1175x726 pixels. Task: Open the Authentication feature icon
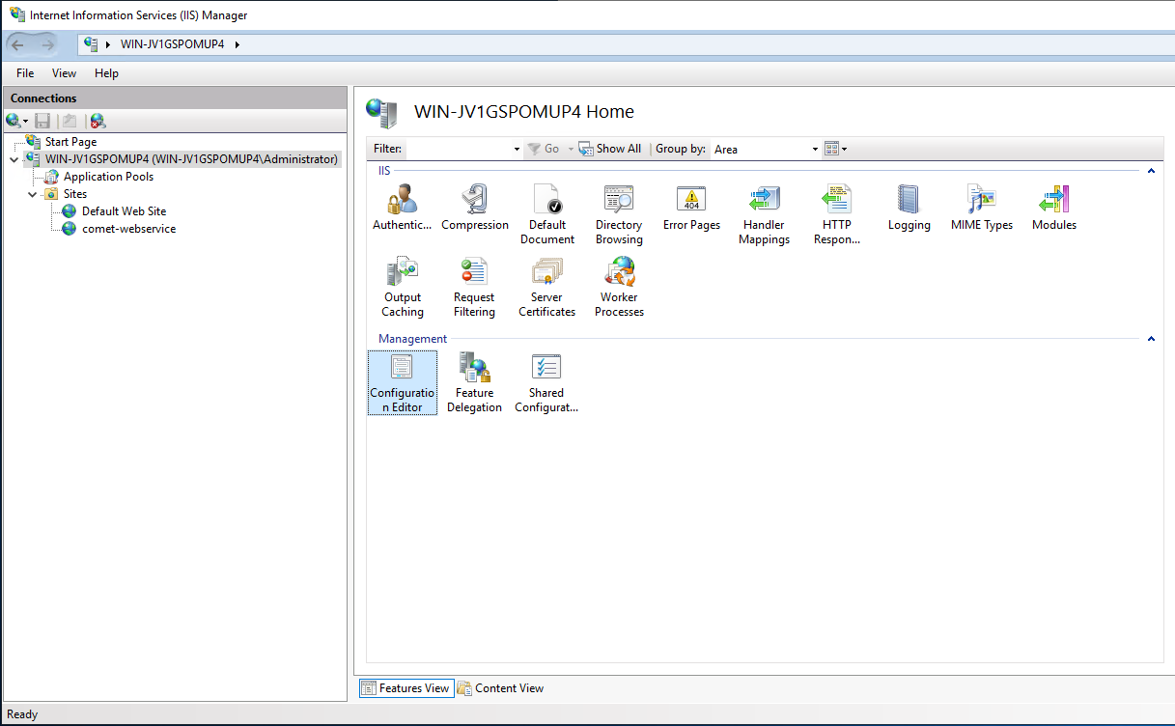(x=402, y=208)
